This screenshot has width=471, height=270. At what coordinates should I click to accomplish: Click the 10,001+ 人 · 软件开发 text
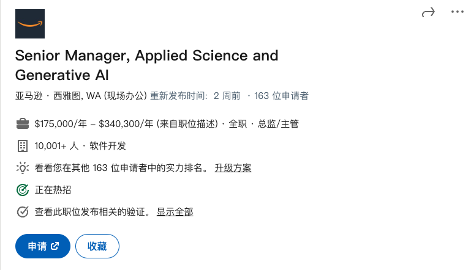80,146
